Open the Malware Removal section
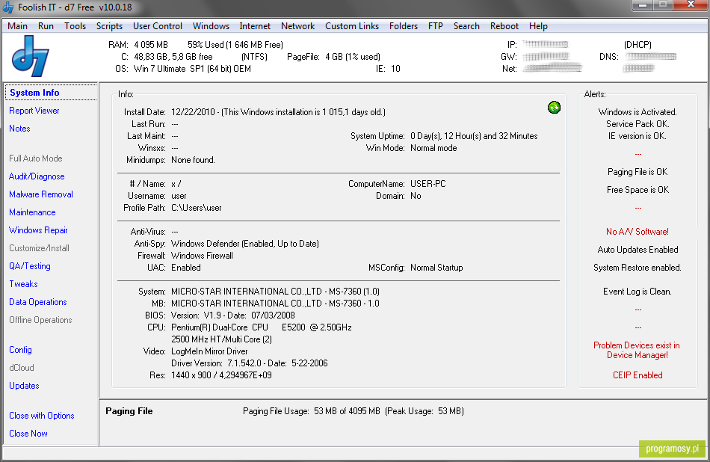The height and width of the screenshot is (462, 710). [x=41, y=194]
